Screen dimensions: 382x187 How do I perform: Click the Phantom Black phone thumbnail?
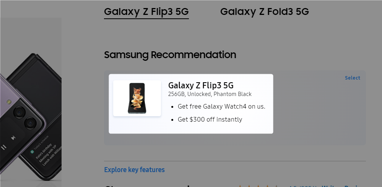tap(137, 98)
